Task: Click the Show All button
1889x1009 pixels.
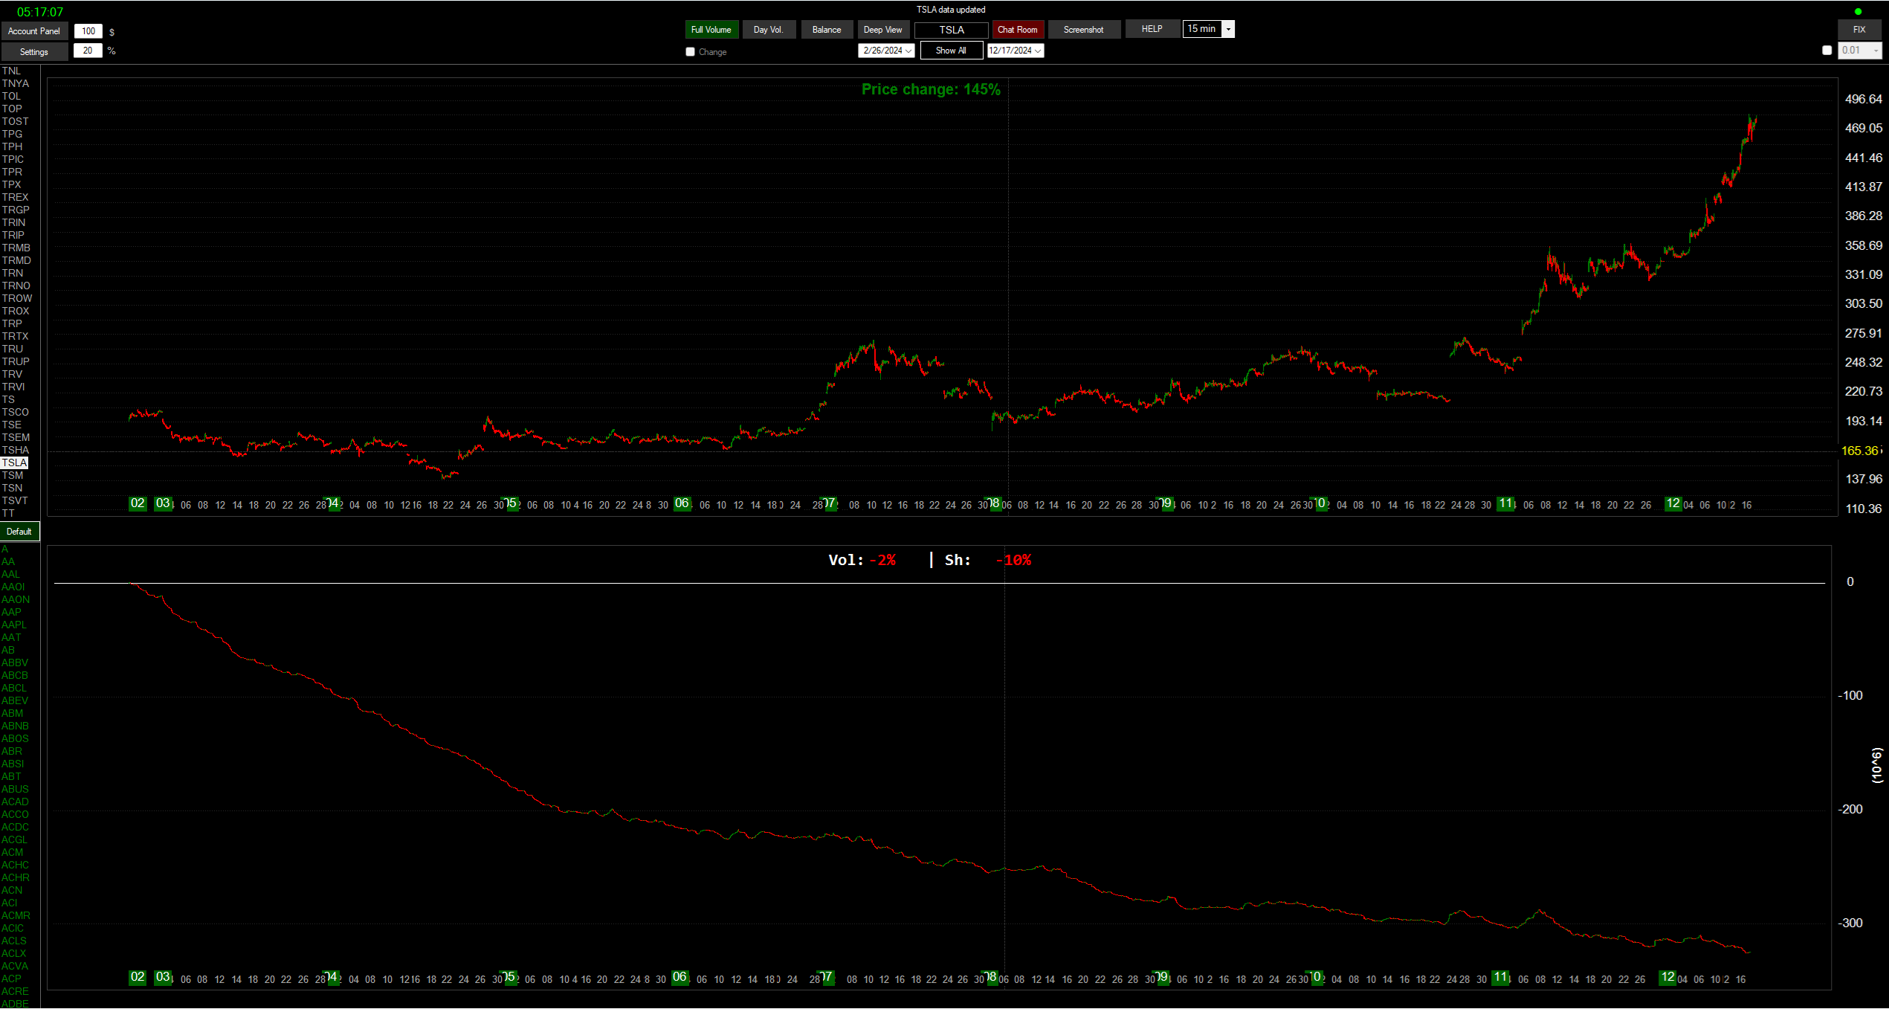Action: [x=951, y=51]
